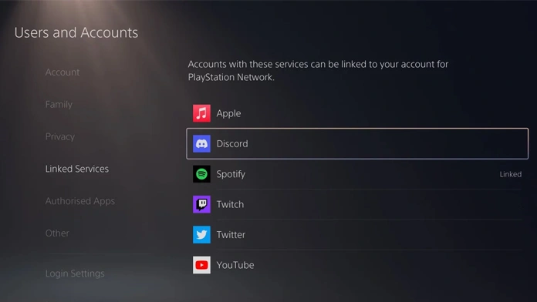The image size is (537, 302).
Task: Open Login Settings
Action: [x=75, y=273]
